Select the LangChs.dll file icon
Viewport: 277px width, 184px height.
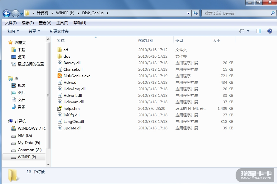point(60,122)
